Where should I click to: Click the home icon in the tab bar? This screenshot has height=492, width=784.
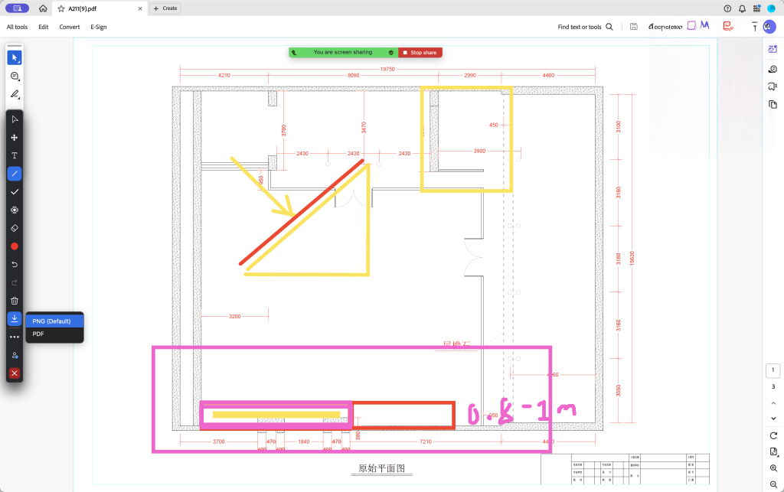coord(43,8)
